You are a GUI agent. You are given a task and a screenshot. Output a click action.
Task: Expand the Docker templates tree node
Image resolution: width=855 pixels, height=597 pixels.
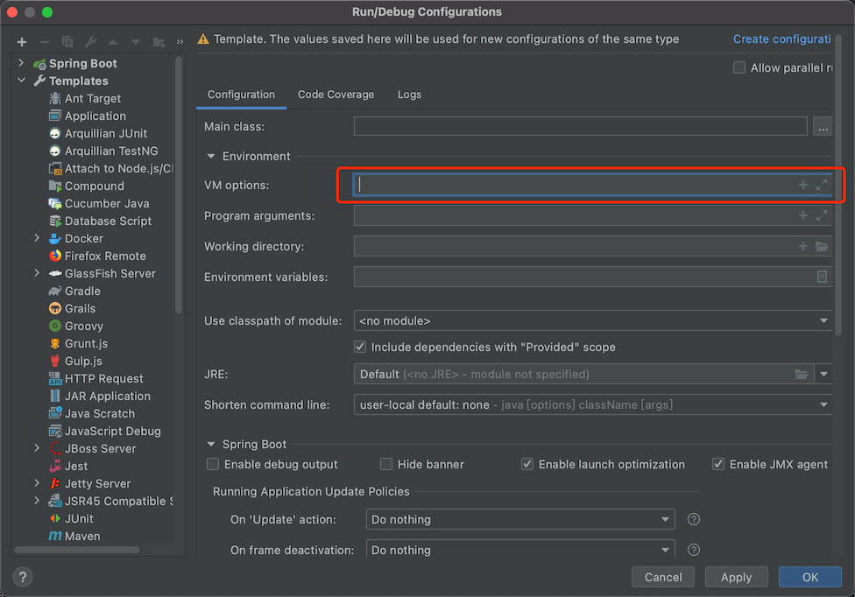36,238
